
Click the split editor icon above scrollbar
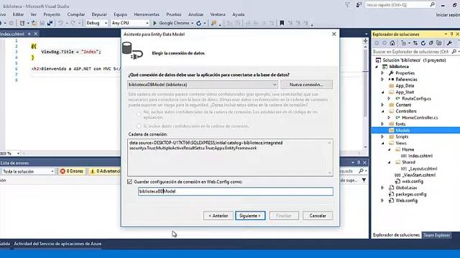pos(365,41)
